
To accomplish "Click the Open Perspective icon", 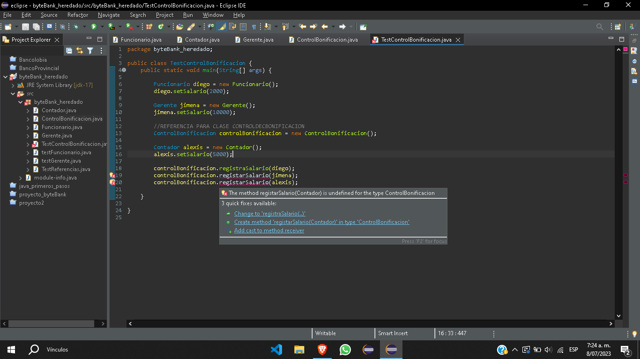I will (618, 27).
